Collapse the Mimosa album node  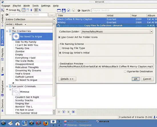10,90
